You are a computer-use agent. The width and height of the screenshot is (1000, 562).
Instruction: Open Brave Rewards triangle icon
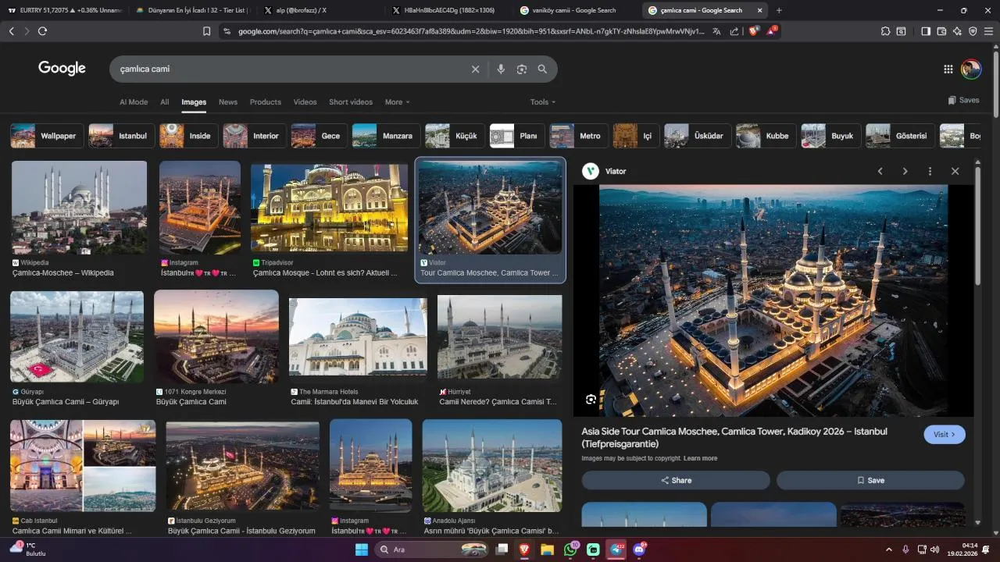click(772, 31)
